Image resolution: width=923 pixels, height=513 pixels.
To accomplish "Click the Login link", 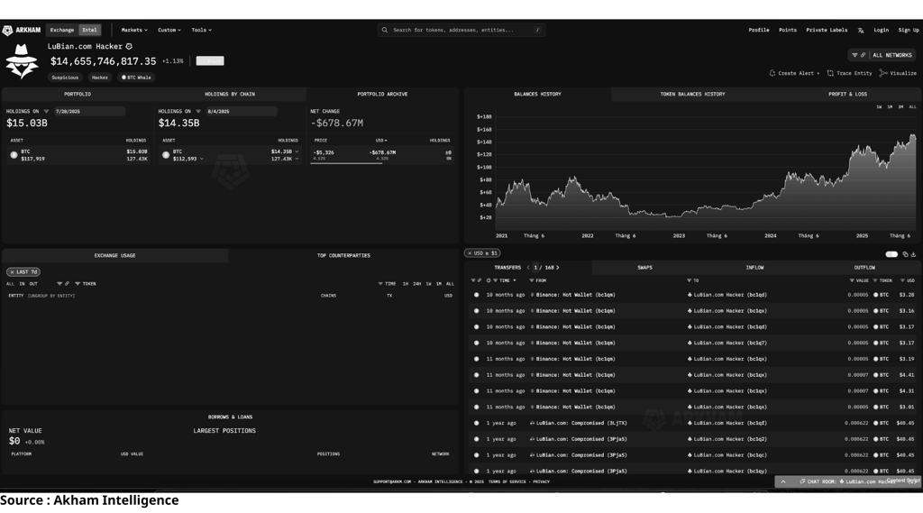I will [882, 30].
